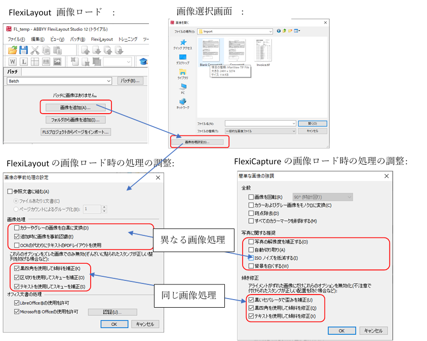
Task: Click the W icon in the second toolbar row
Action: (x=12, y=62)
